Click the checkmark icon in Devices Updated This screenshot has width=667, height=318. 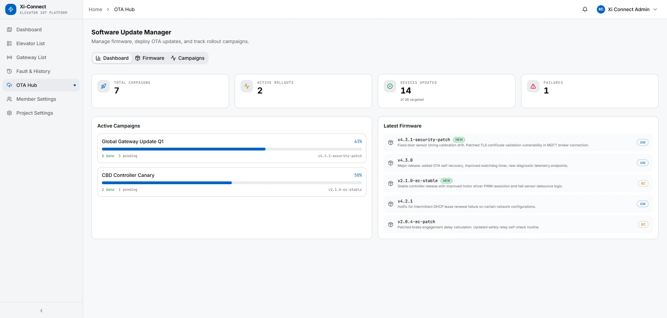point(390,86)
